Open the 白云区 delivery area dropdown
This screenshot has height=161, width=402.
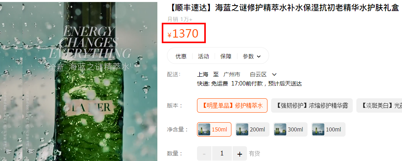pyautogui.click(x=263, y=74)
